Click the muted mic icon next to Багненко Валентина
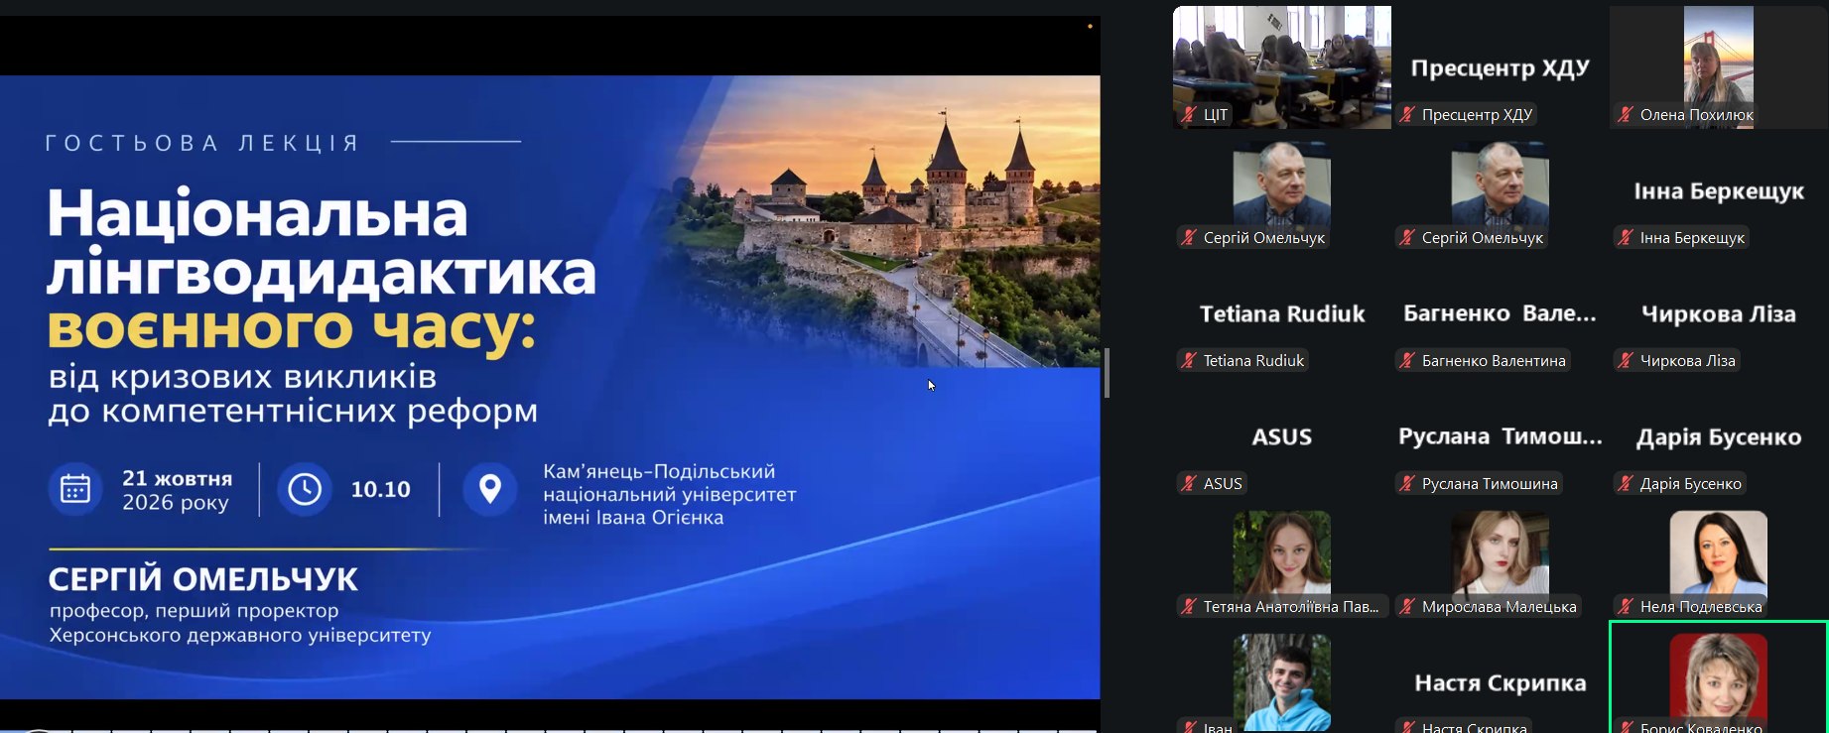Viewport: 1829px width, 733px height. (x=1407, y=361)
